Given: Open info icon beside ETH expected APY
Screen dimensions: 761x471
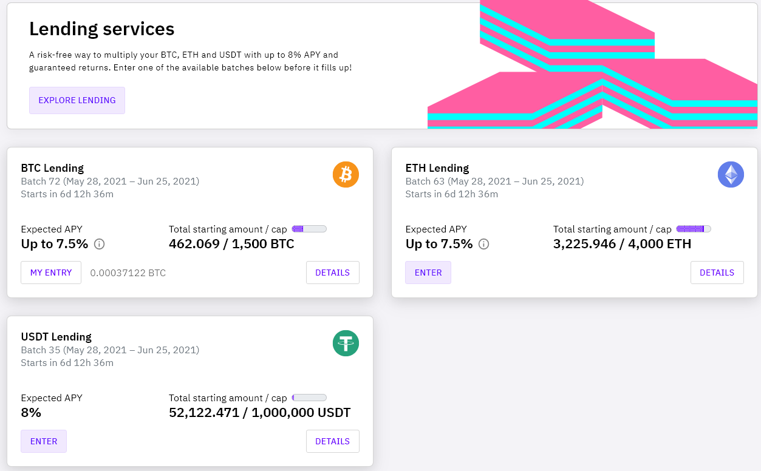Looking at the screenshot, I should (484, 244).
